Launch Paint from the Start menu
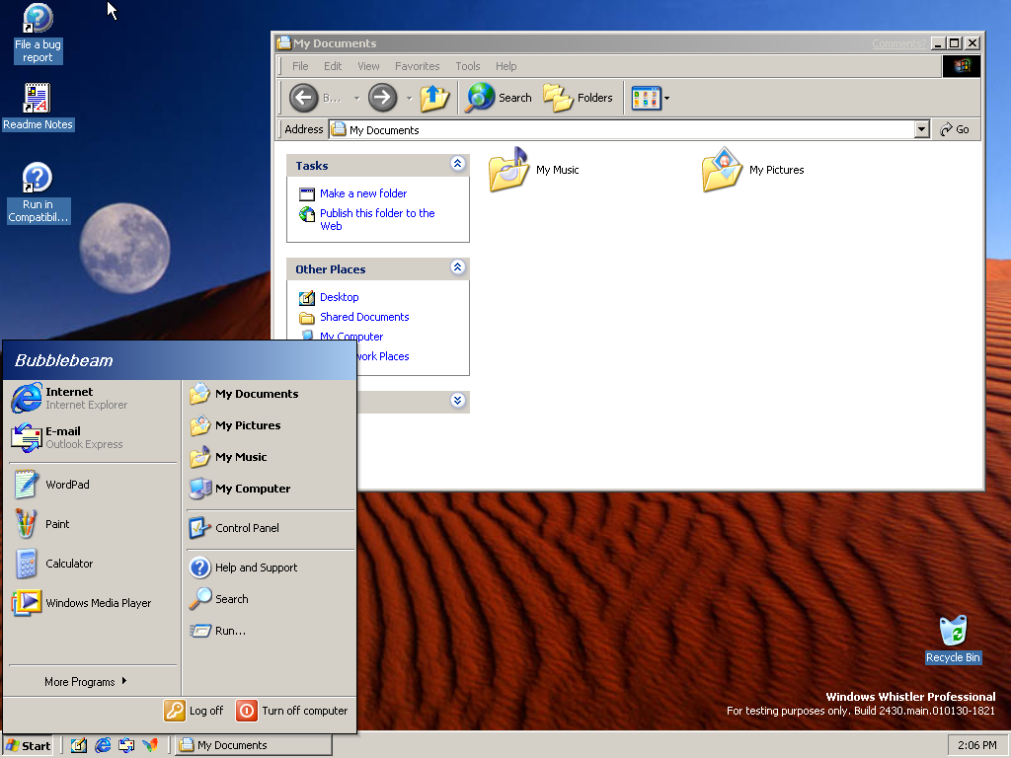The height and width of the screenshot is (758, 1011). [57, 524]
